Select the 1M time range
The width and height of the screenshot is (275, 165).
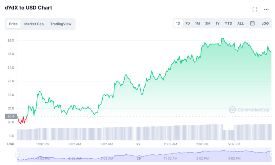tap(198, 23)
